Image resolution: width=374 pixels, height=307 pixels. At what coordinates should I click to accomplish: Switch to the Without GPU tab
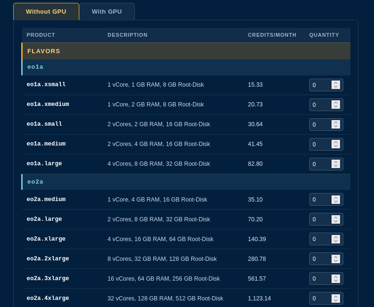[46, 11]
